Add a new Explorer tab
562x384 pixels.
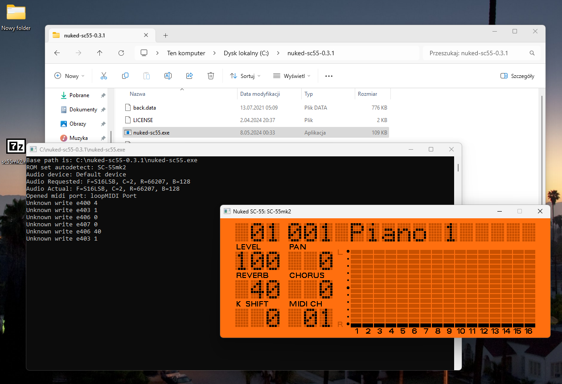click(x=165, y=35)
